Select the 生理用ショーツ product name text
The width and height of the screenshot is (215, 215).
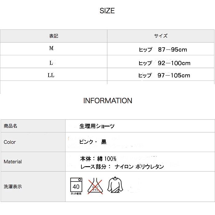click(97, 126)
